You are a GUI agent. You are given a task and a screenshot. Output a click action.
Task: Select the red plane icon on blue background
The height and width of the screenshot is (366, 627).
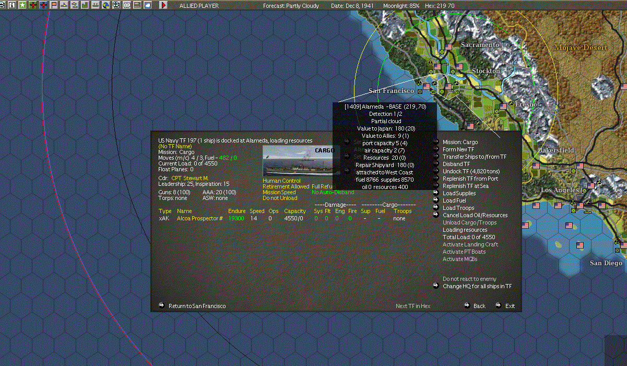[x=43, y=5]
